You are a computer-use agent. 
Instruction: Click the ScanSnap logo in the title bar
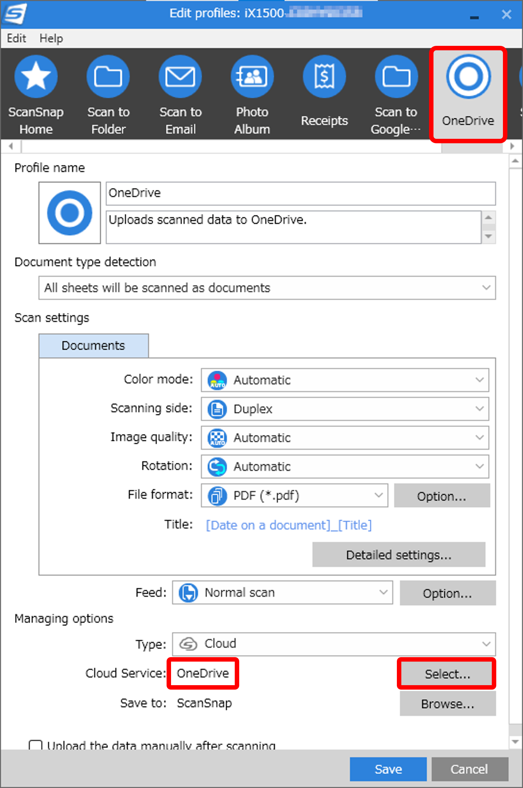pos(15,14)
